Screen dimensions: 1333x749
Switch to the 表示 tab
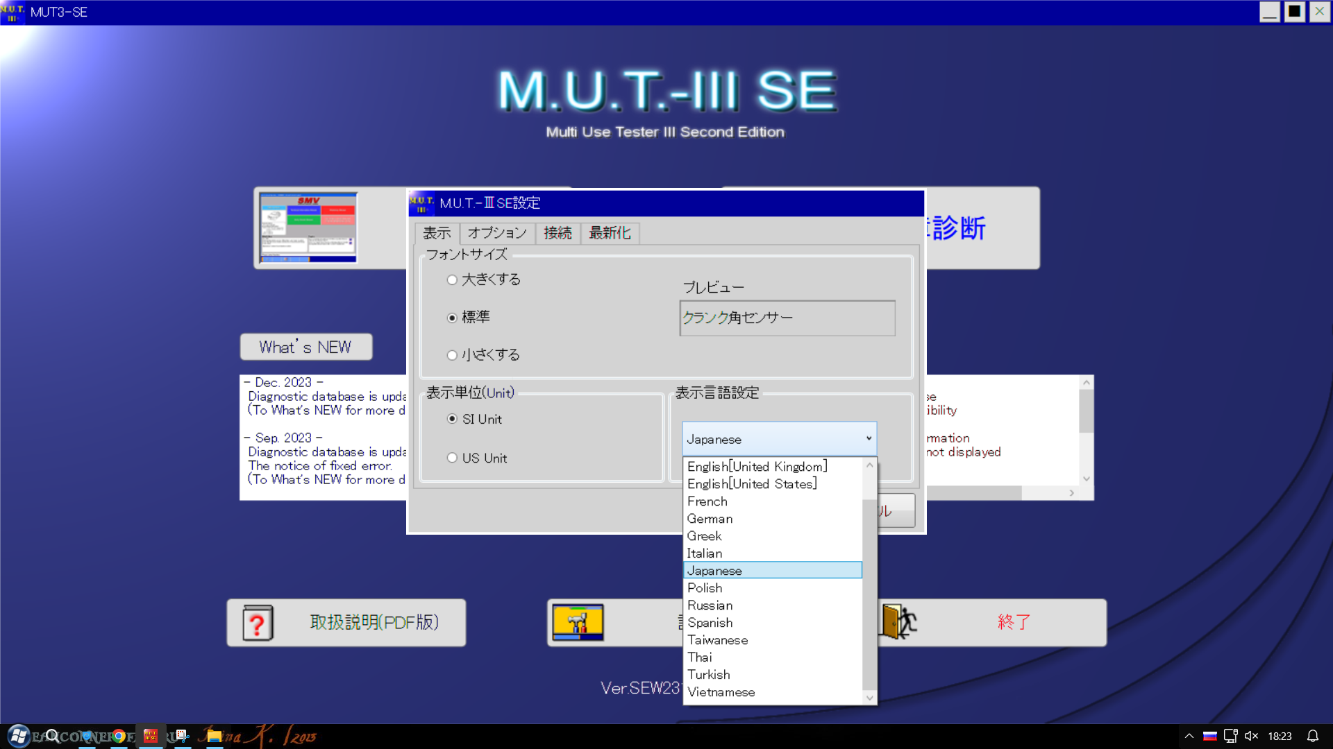coord(437,233)
